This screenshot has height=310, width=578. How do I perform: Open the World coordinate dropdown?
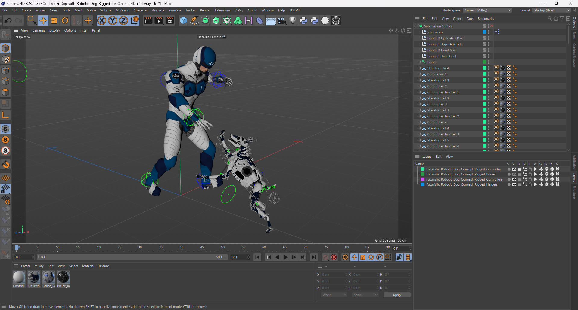point(334,295)
